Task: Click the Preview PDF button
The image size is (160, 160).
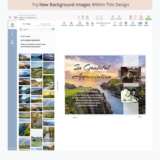Action: point(141,17)
